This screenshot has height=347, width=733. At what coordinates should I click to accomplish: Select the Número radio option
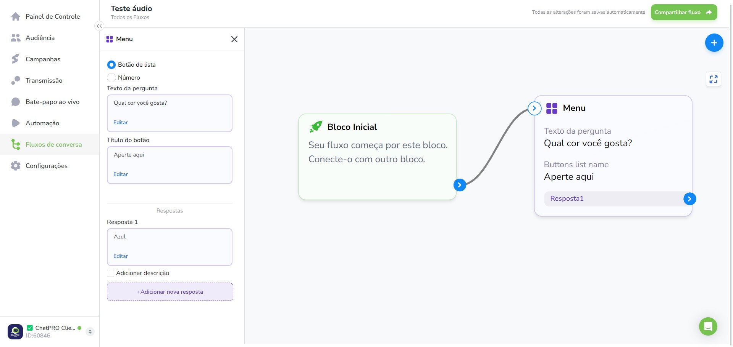(111, 78)
